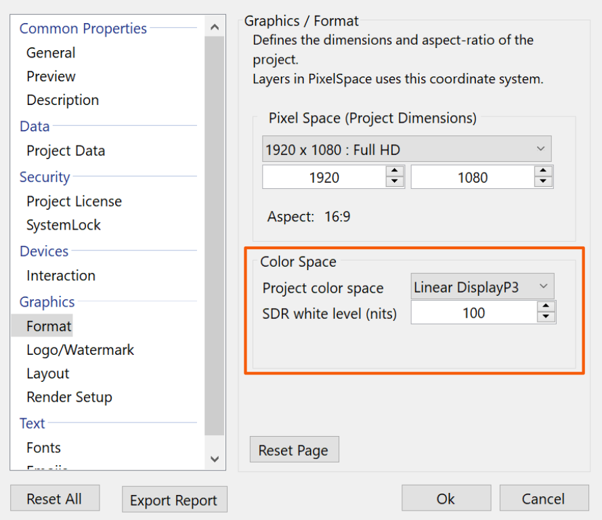Go to the Render Setup page
The image size is (602, 520).
[69, 397]
